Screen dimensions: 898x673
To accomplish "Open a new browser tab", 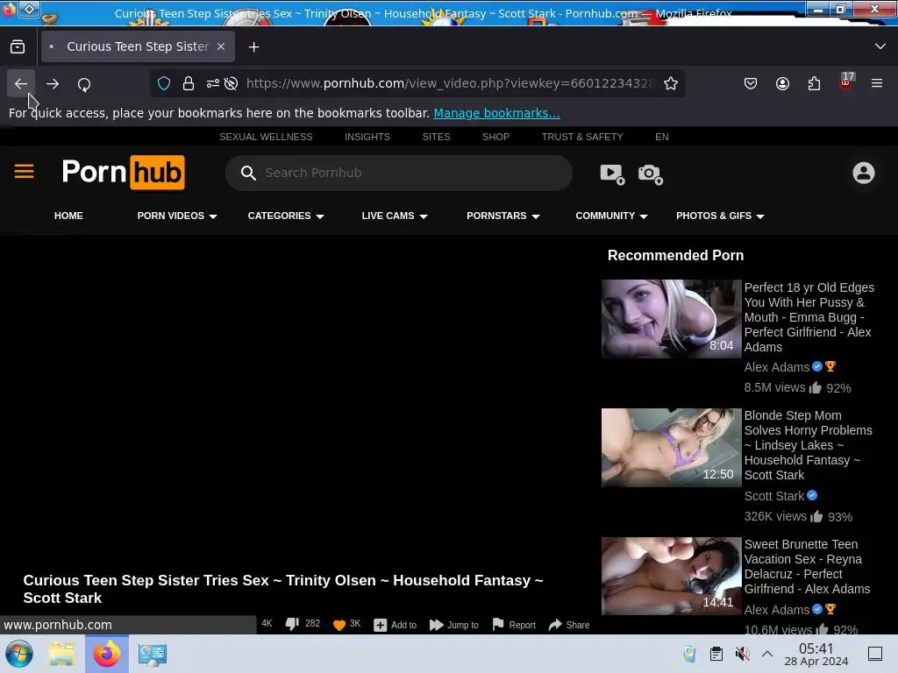I will coord(253,47).
